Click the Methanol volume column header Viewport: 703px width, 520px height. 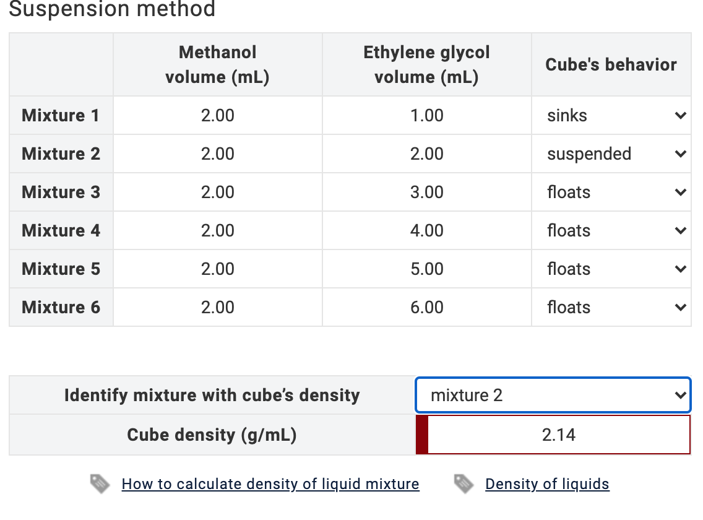point(217,64)
